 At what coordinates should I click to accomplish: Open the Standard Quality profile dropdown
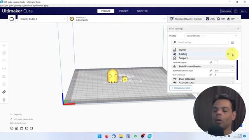[x=212, y=36]
